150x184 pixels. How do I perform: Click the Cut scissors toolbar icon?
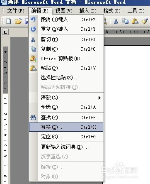pyautogui.click(x=116, y=21)
